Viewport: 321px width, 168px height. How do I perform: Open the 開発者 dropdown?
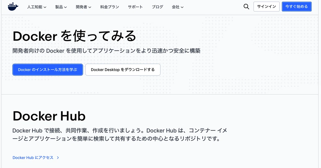[83, 7]
